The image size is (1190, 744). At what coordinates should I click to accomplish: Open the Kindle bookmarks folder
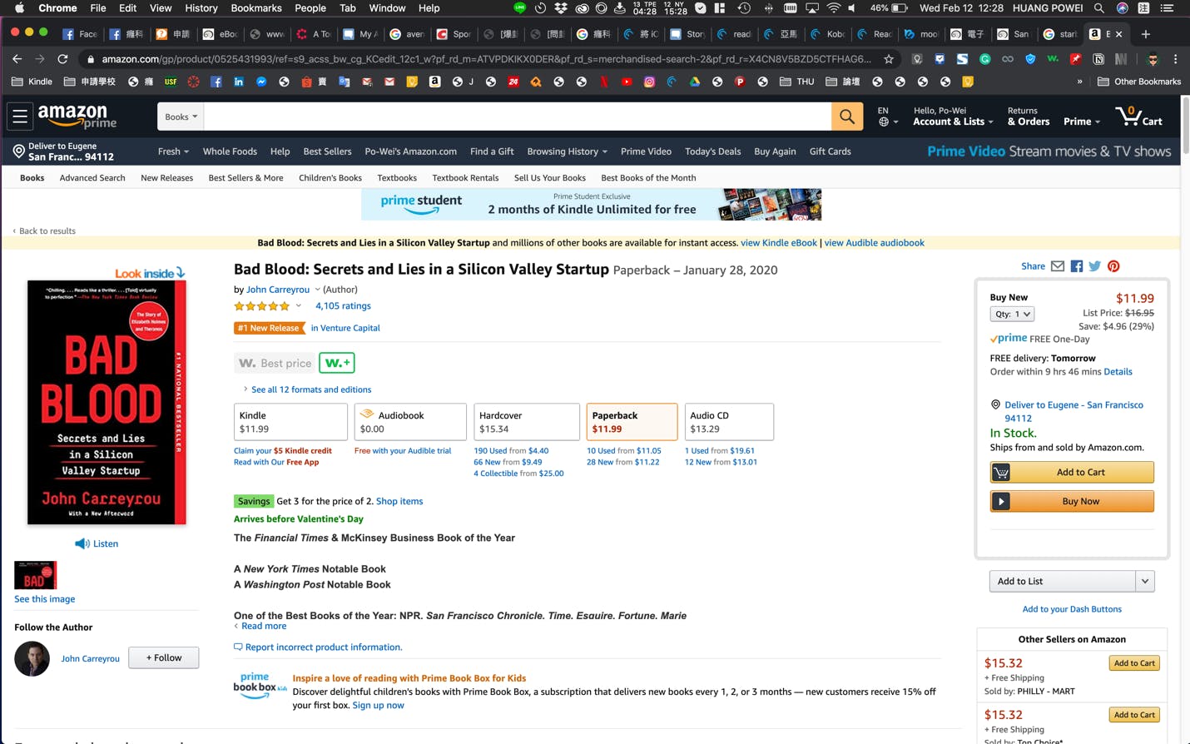point(32,82)
